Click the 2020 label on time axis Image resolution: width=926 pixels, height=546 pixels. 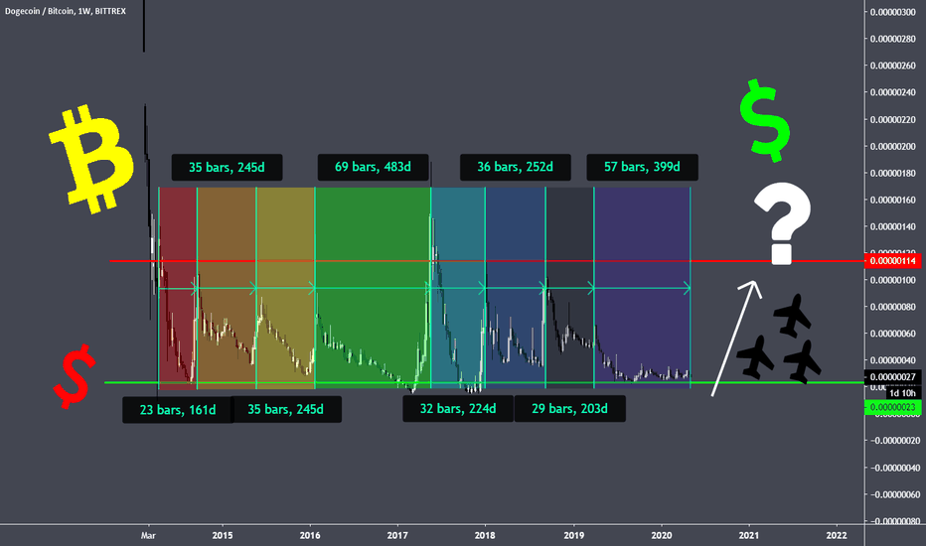pyautogui.click(x=662, y=535)
